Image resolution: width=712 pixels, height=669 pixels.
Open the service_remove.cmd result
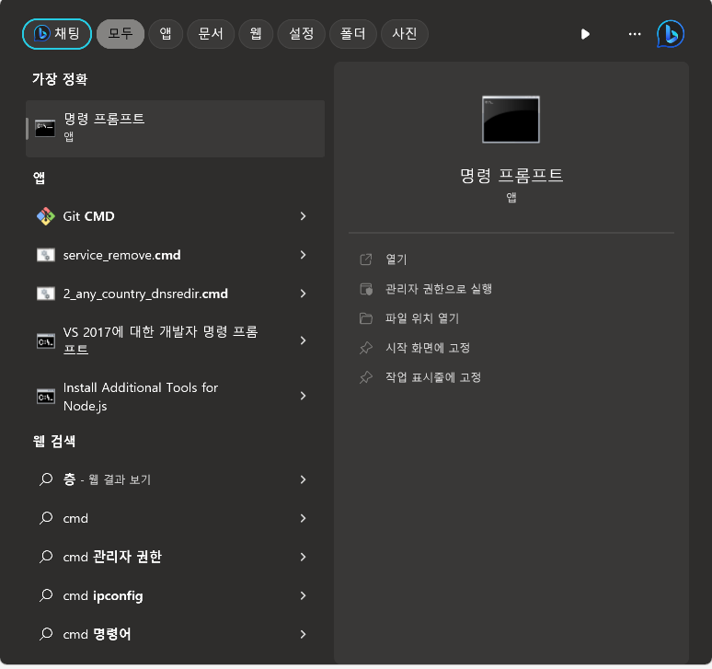(x=176, y=255)
